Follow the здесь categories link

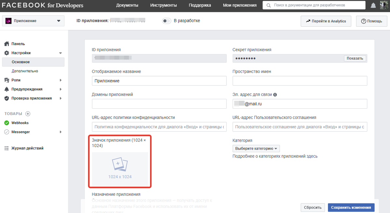point(312,156)
